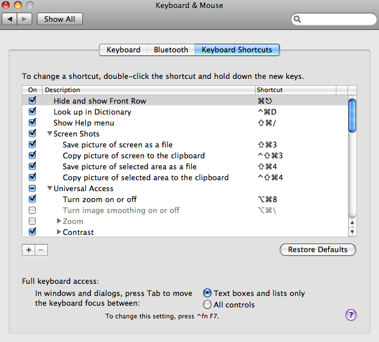Click the ⌘ Front Row shortcut value

tap(265, 101)
